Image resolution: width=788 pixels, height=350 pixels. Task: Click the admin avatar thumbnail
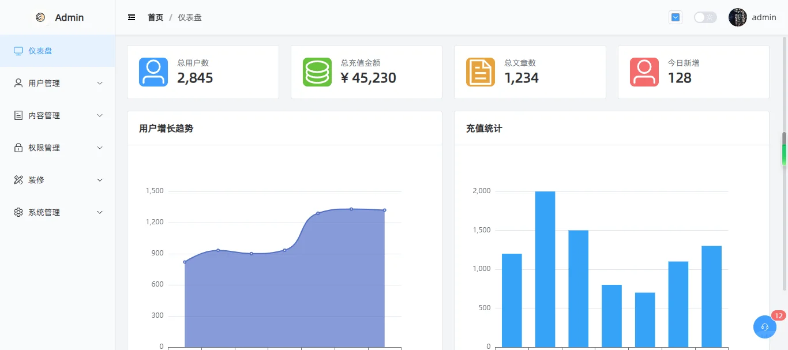[737, 17]
